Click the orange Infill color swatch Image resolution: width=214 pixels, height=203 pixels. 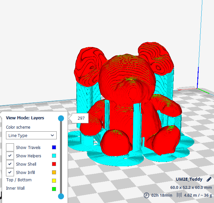[x=54, y=172]
